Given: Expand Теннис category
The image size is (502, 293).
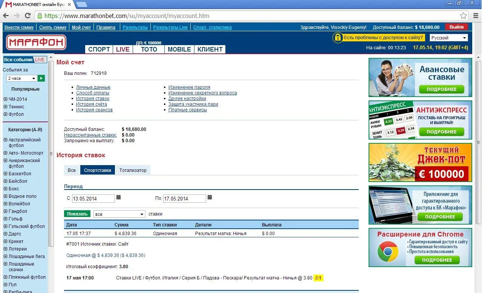Looking at the screenshot, I should pyautogui.click(x=6, y=107).
